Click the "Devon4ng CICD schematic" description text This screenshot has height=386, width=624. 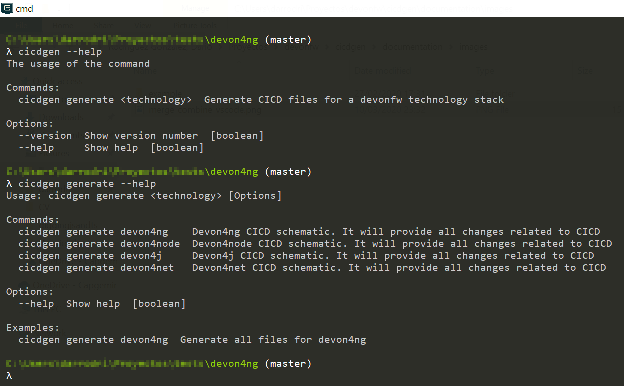pyautogui.click(x=264, y=232)
